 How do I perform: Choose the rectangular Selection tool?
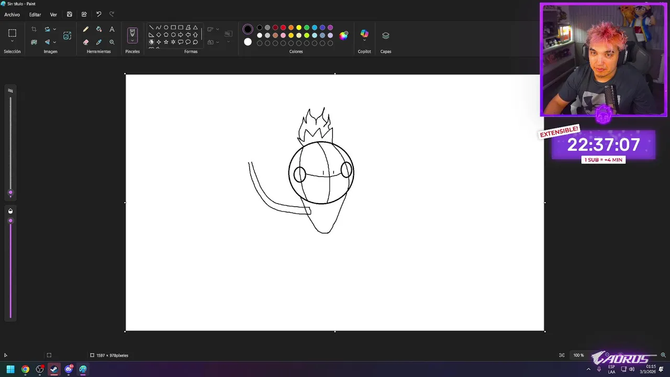(12, 33)
